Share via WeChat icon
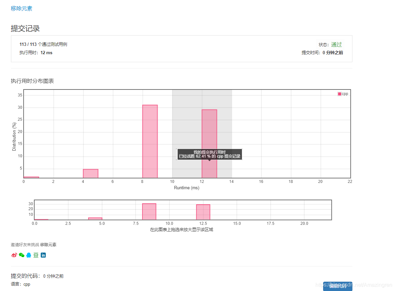The width and height of the screenshot is (395, 291). point(22,255)
